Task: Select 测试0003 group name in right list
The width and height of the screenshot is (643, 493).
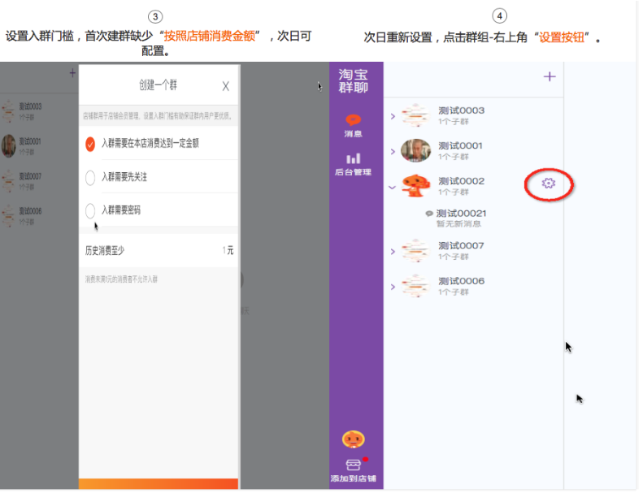Action: point(463,110)
